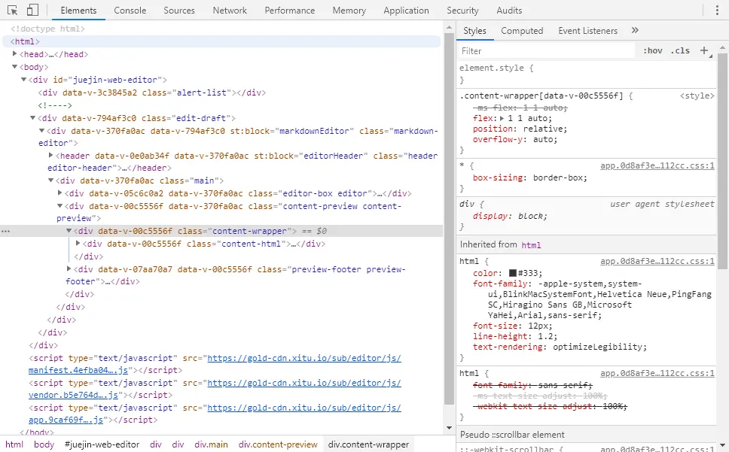Open the Security tab

coord(462,11)
